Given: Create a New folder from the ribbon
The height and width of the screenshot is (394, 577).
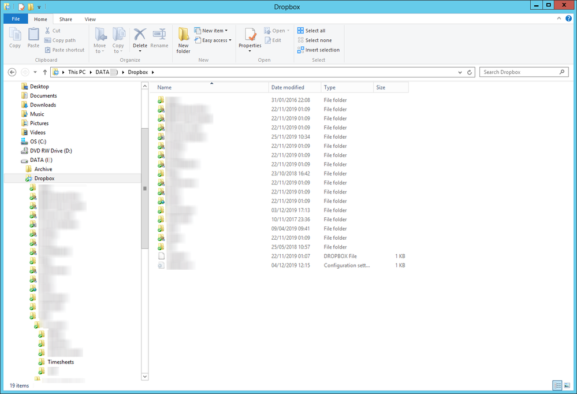Looking at the screenshot, I should [x=183, y=39].
